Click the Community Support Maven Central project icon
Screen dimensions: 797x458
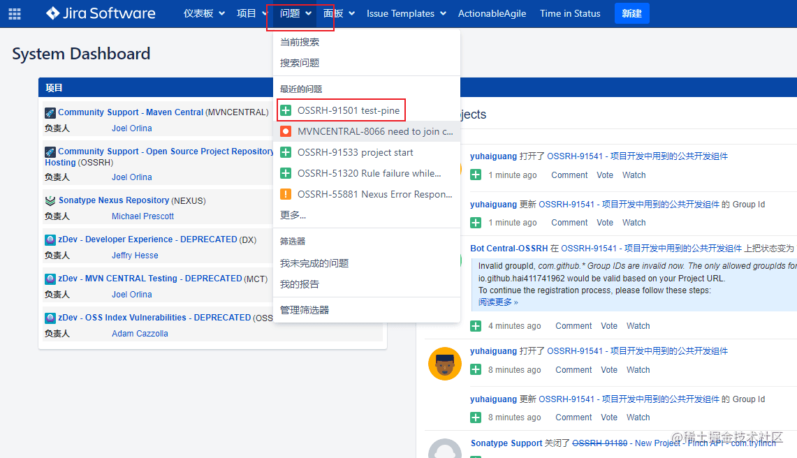click(x=50, y=113)
